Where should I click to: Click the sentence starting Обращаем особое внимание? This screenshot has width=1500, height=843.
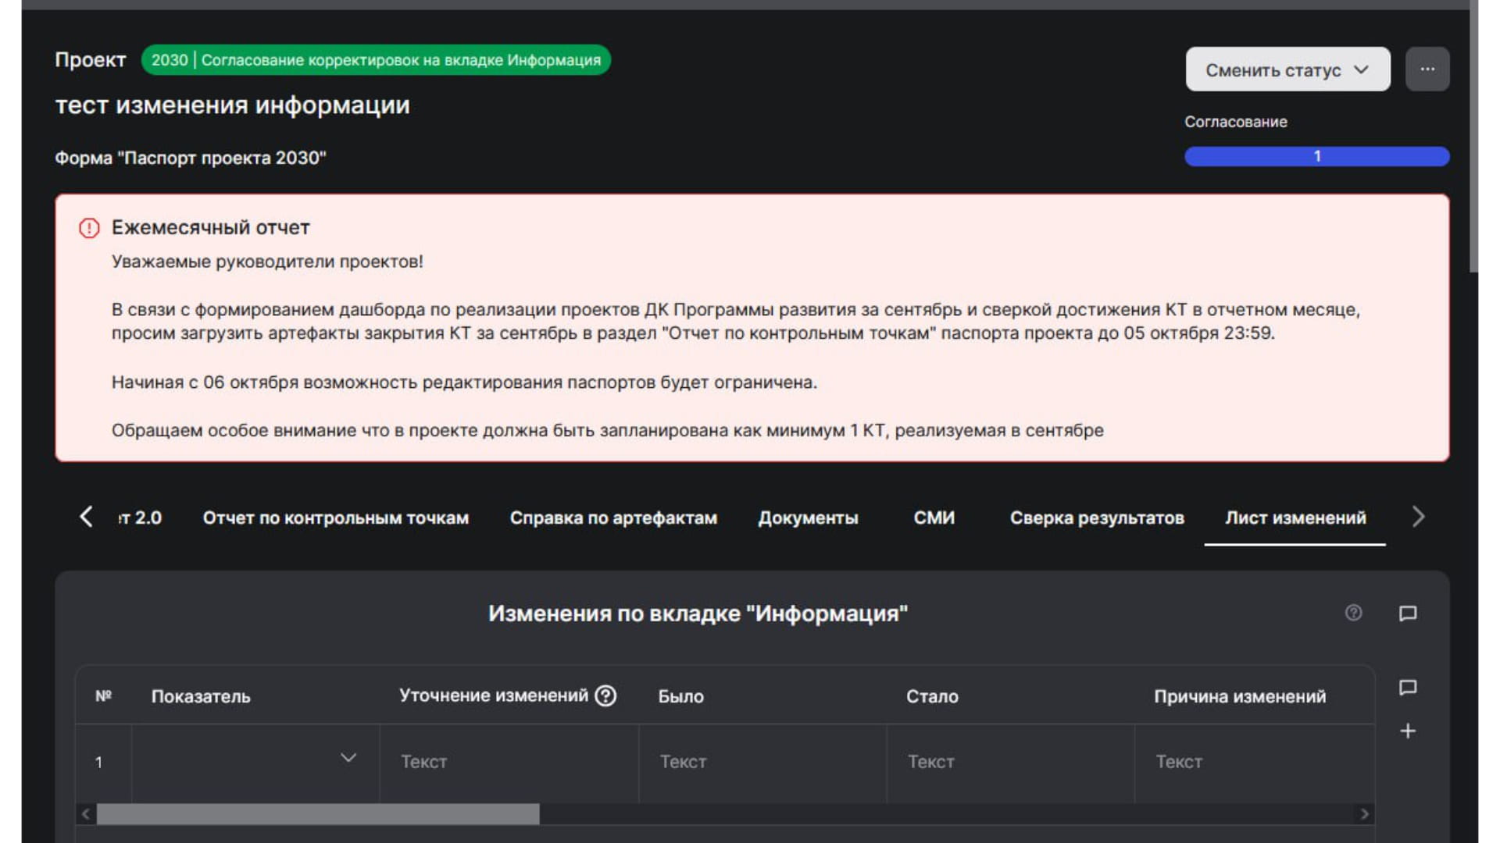click(x=607, y=431)
